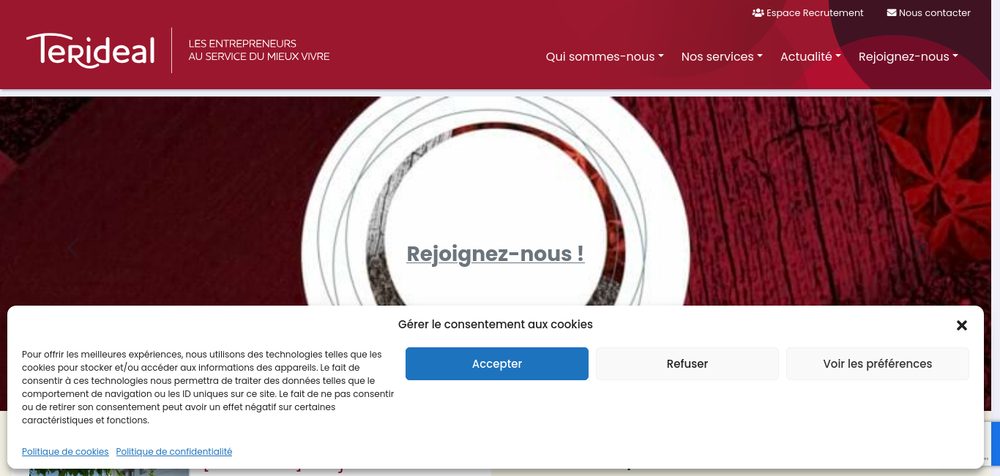Advance to next carousel slide arrow
Screen dimensions: 1000x476
[919, 249]
